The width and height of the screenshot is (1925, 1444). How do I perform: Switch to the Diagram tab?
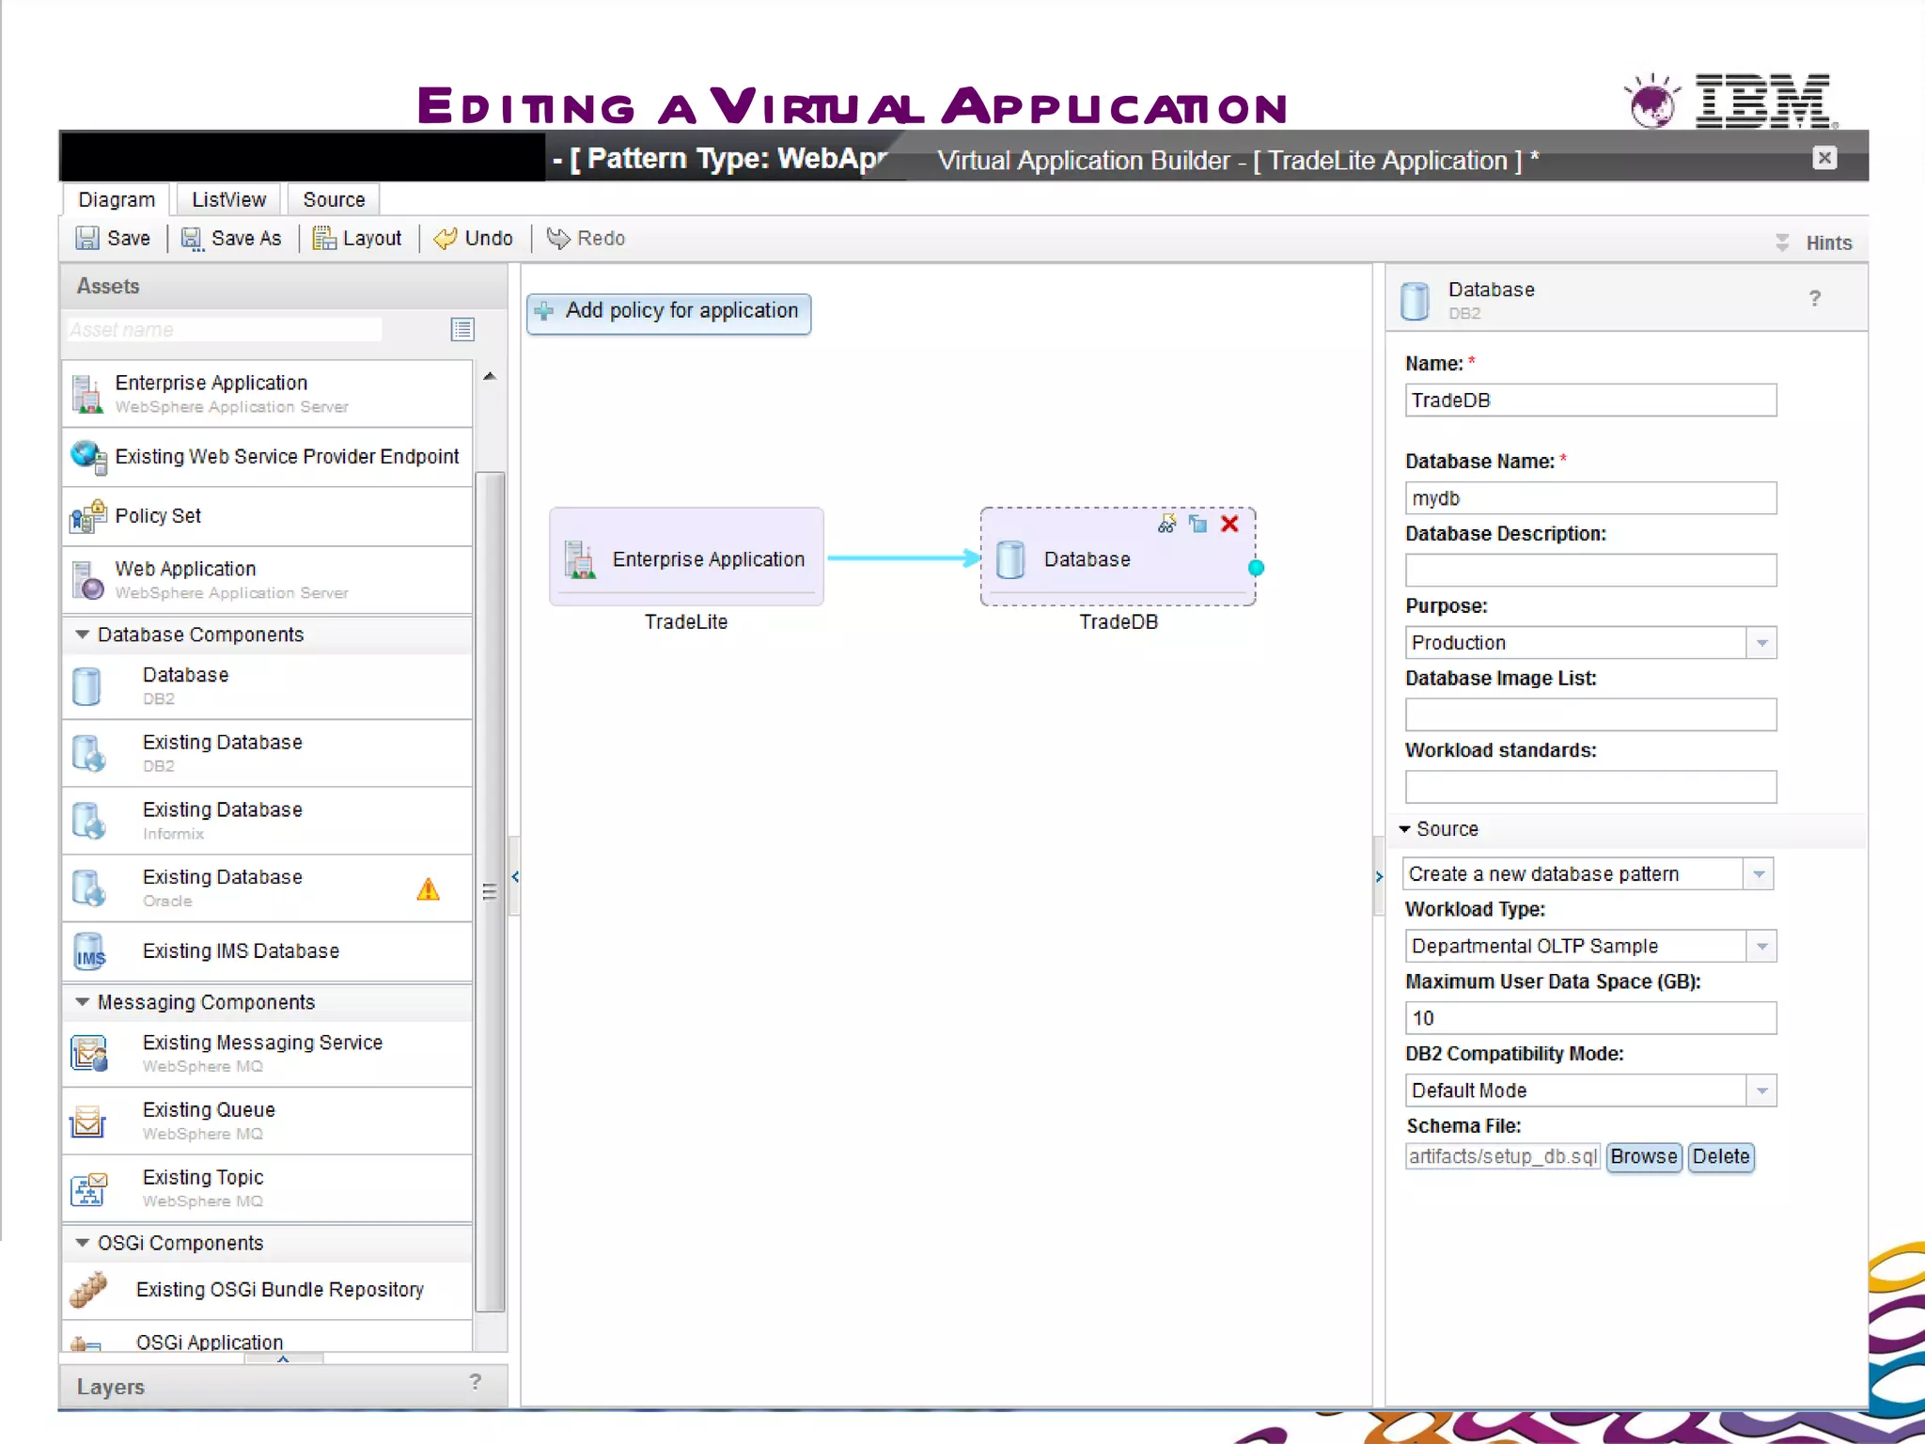pos(117,199)
